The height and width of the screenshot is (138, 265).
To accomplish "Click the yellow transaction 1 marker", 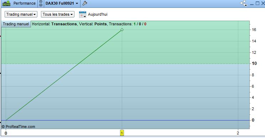I will point(122,133).
